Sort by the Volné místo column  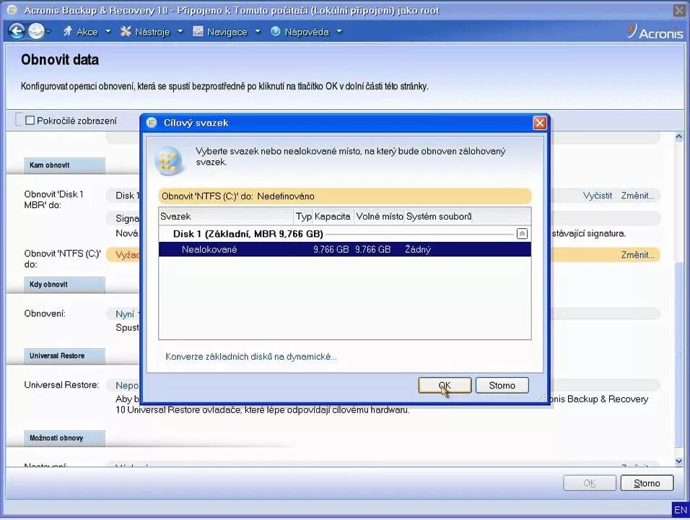[x=380, y=216]
